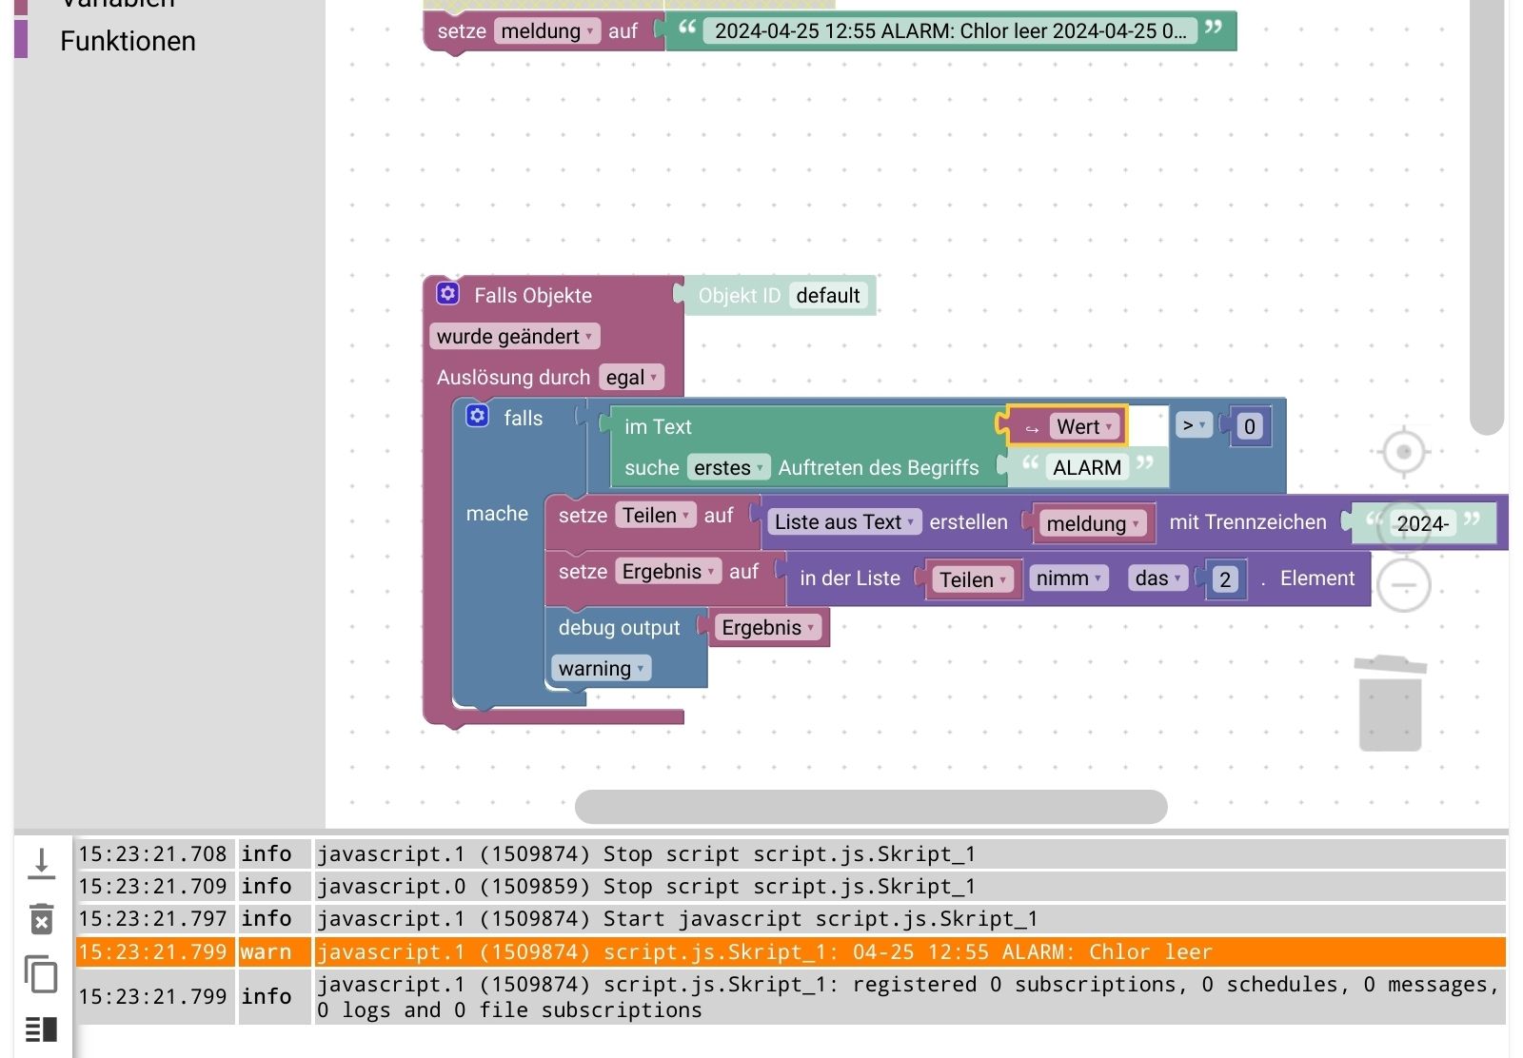Click the scroll-to-bottom log icon
The width and height of the screenshot is (1523, 1058).
41,864
